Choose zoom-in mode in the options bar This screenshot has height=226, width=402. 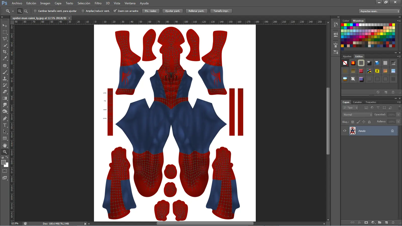20,11
